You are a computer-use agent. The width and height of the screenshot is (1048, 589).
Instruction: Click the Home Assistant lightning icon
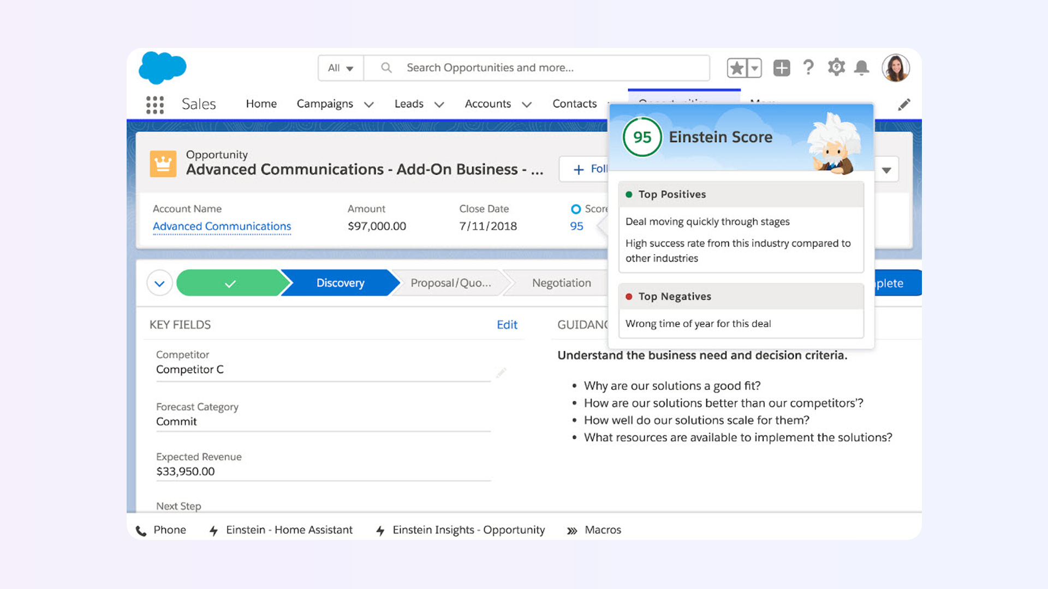coord(213,531)
